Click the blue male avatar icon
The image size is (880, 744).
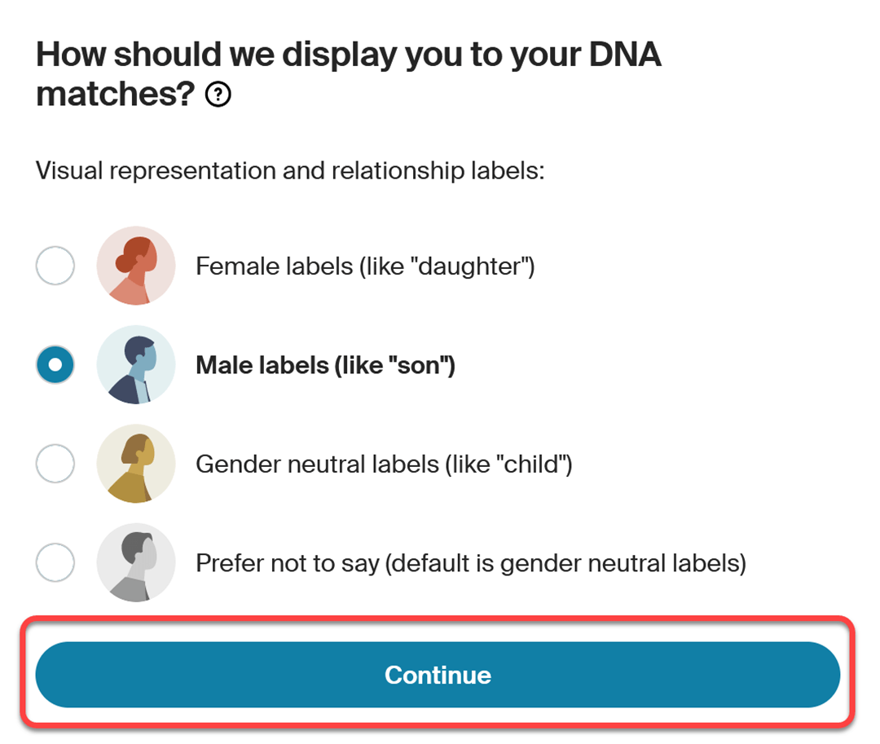[x=136, y=365]
